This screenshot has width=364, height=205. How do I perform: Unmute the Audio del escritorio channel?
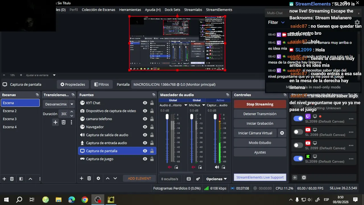(x=170, y=167)
